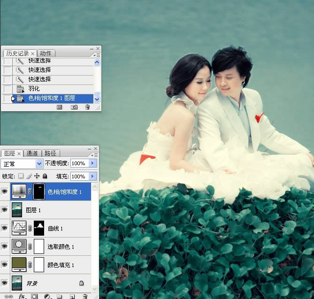Screen dimensions: 314x299
Task: Hide the 颜色填充 1 layer
Action: pyautogui.click(x=5, y=265)
